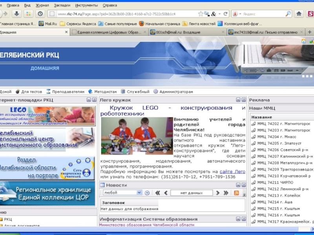
Task: Open the Правка menu
Action: [13, 5]
